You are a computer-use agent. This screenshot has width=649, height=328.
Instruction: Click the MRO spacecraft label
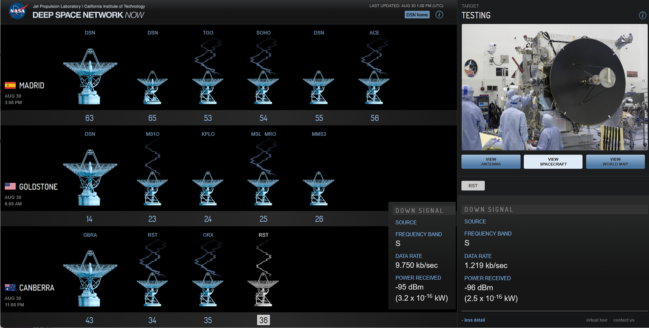(x=270, y=134)
